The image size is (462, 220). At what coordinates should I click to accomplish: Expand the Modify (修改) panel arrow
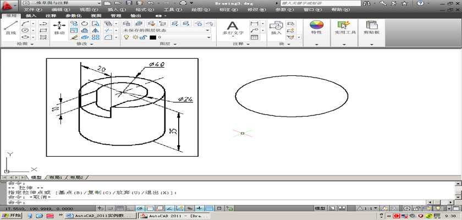pyautogui.click(x=91, y=43)
